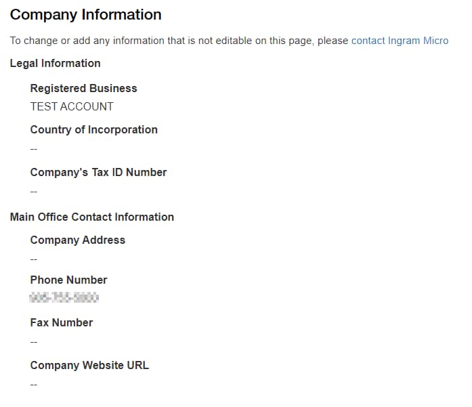
Task: Click the Phone Number label
Action: pyautogui.click(x=68, y=280)
